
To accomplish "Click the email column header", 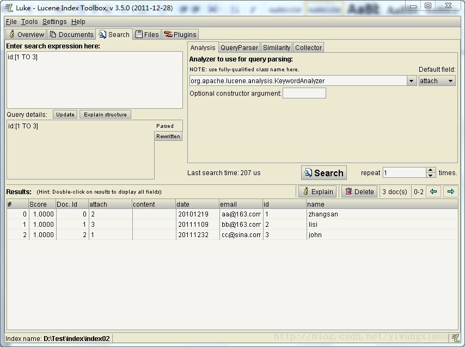I will 241,204.
